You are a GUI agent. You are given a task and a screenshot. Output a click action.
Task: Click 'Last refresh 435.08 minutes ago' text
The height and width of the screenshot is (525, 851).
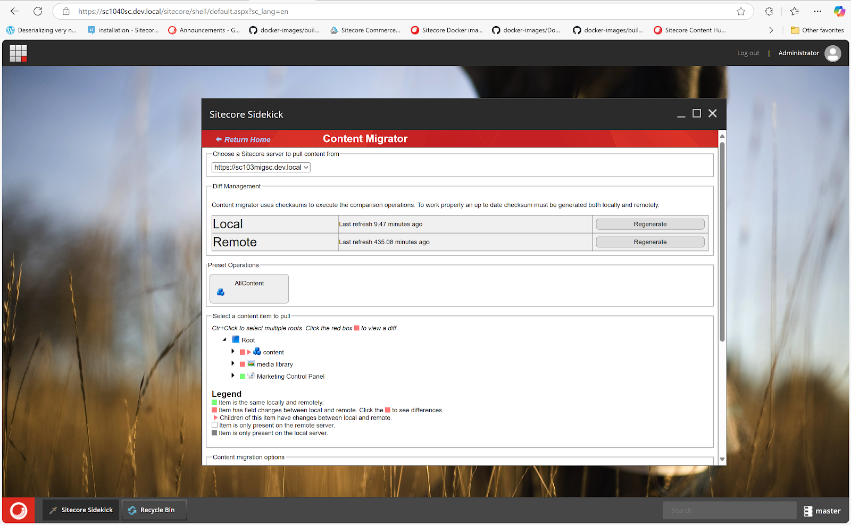click(384, 242)
